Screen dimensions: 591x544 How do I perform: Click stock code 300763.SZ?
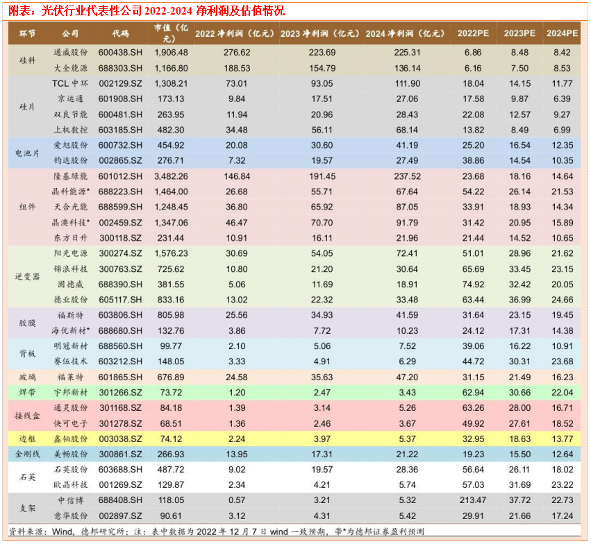point(121,269)
